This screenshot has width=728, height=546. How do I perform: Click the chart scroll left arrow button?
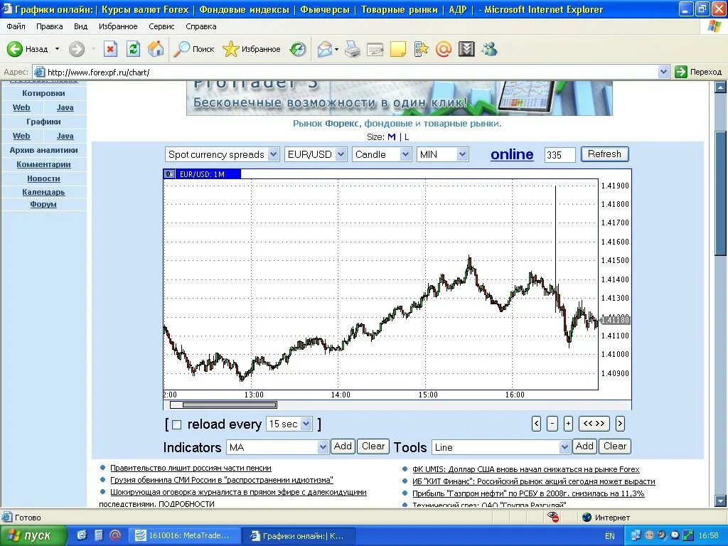point(536,424)
